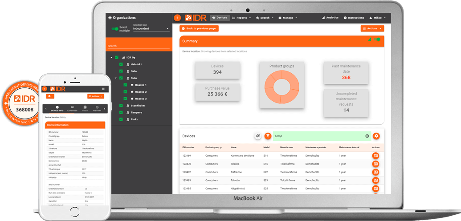Click the IDR Oy organization icon
The image size is (461, 221).
124,57
